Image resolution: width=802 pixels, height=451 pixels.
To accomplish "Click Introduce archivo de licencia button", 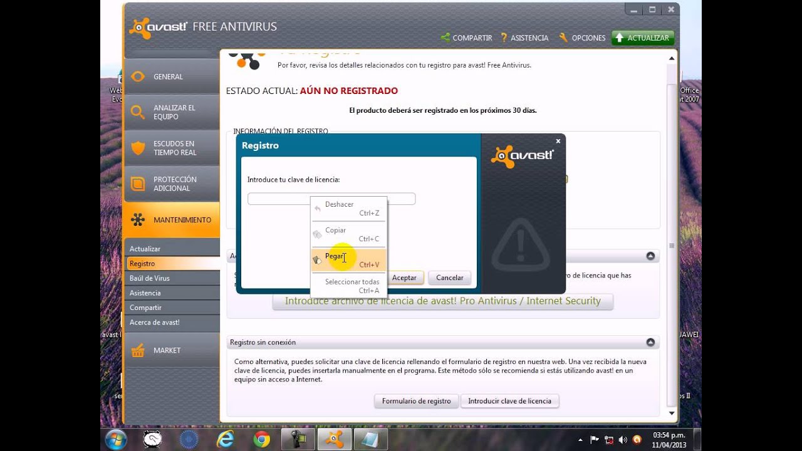I will tap(442, 301).
